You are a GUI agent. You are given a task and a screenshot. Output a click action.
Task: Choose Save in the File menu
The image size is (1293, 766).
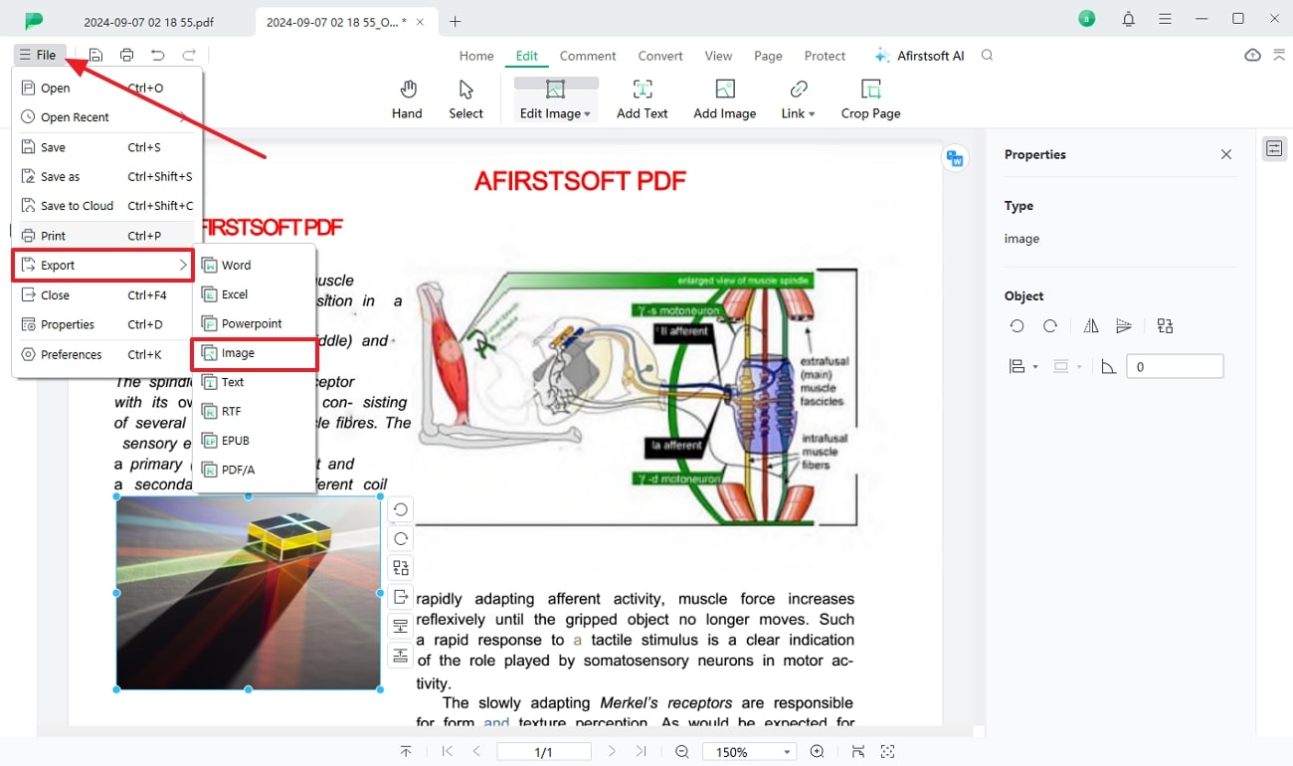pos(106,147)
